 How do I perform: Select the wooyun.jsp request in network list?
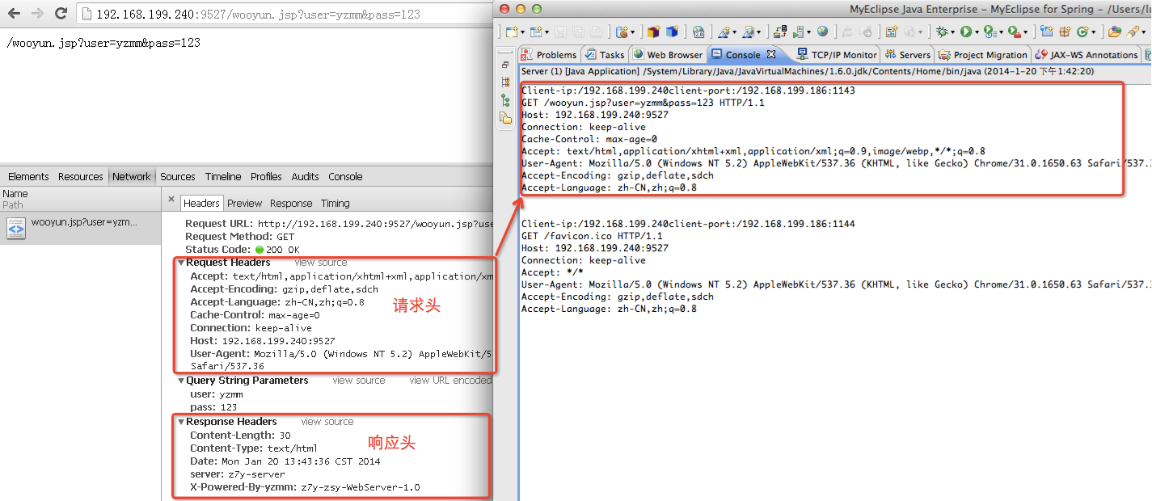pyautogui.click(x=81, y=228)
